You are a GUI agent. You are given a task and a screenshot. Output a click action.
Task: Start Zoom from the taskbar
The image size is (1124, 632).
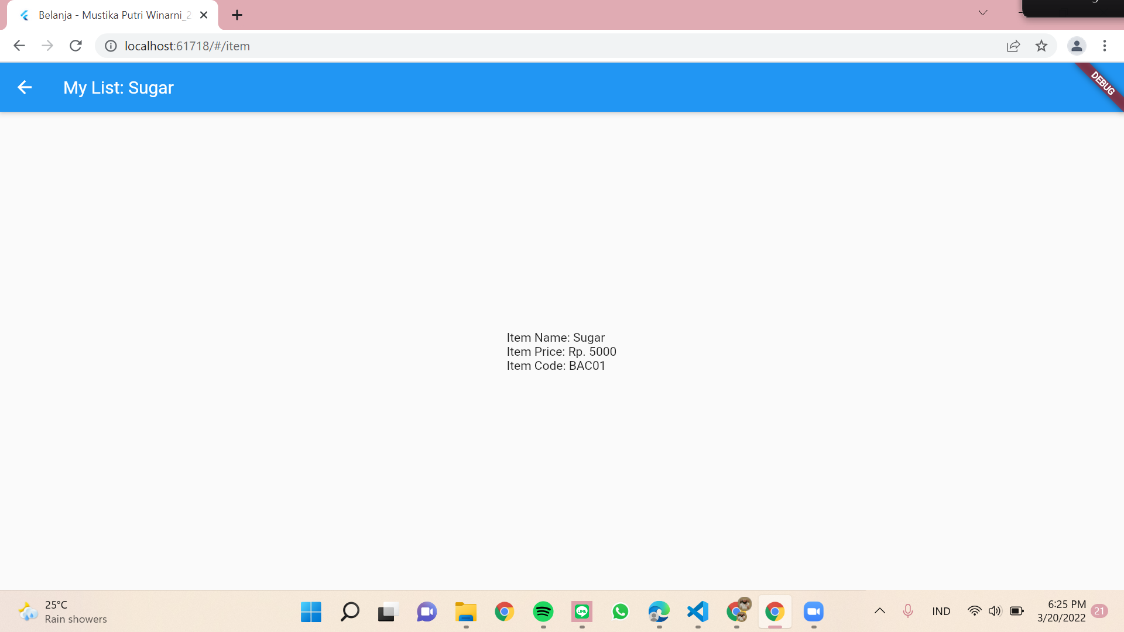pos(814,612)
